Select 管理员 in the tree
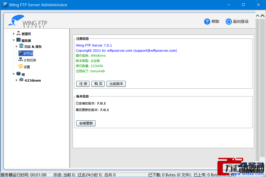Screen dimensions: 266x177 click(x=26, y=34)
